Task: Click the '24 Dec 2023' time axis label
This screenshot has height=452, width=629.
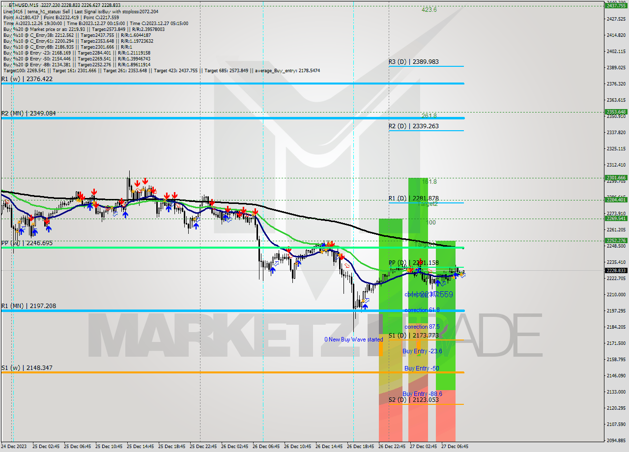Action: click(x=14, y=447)
